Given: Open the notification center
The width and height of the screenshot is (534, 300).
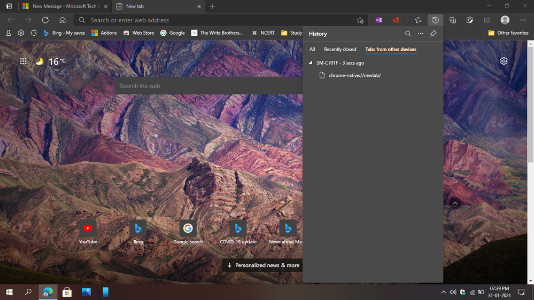Looking at the screenshot, I should click(521, 292).
